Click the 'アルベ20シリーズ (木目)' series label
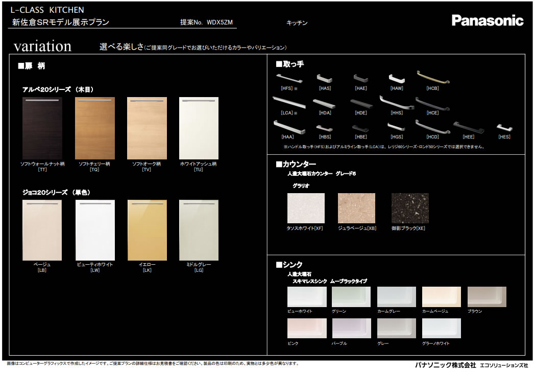The image size is (535, 373). (58, 89)
